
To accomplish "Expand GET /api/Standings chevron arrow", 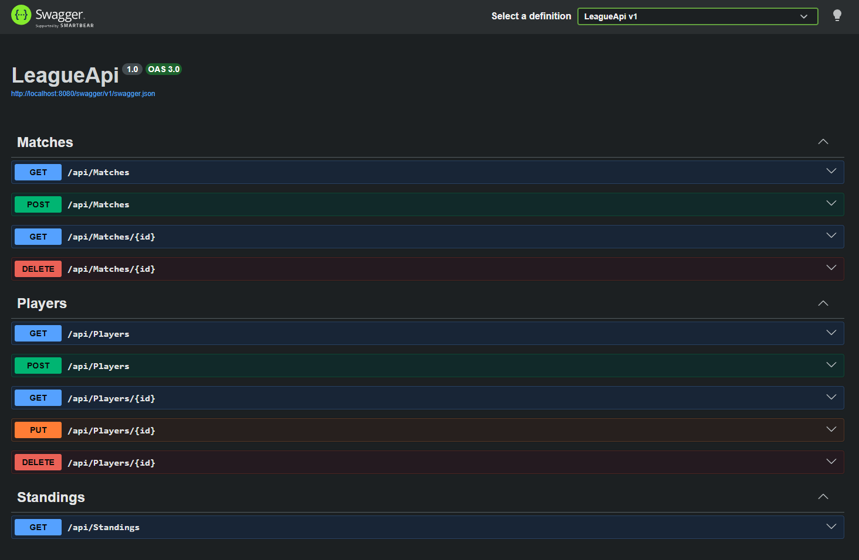I will pos(831,526).
